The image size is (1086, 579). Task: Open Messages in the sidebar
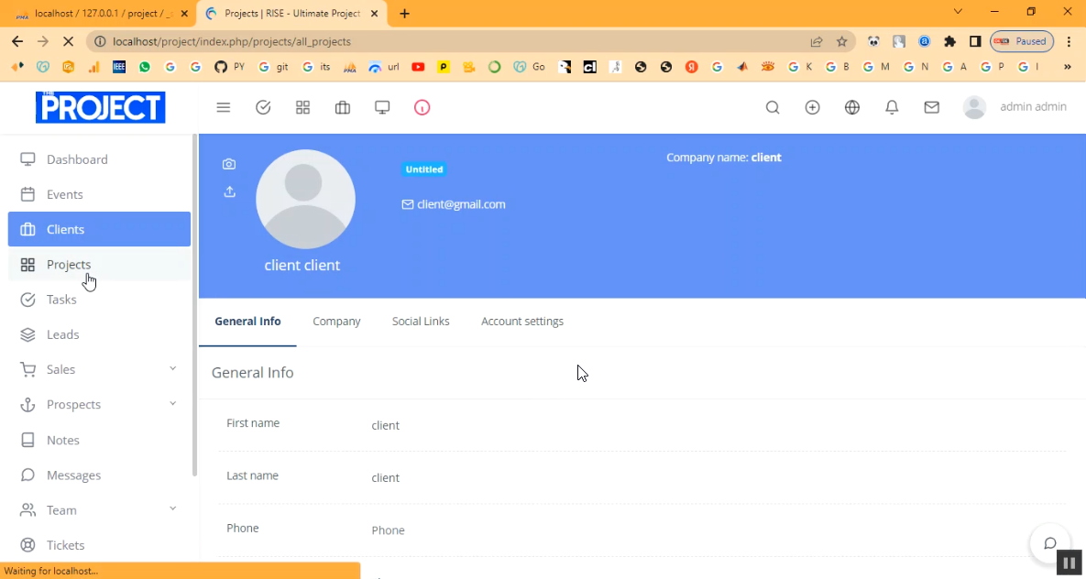99,475
